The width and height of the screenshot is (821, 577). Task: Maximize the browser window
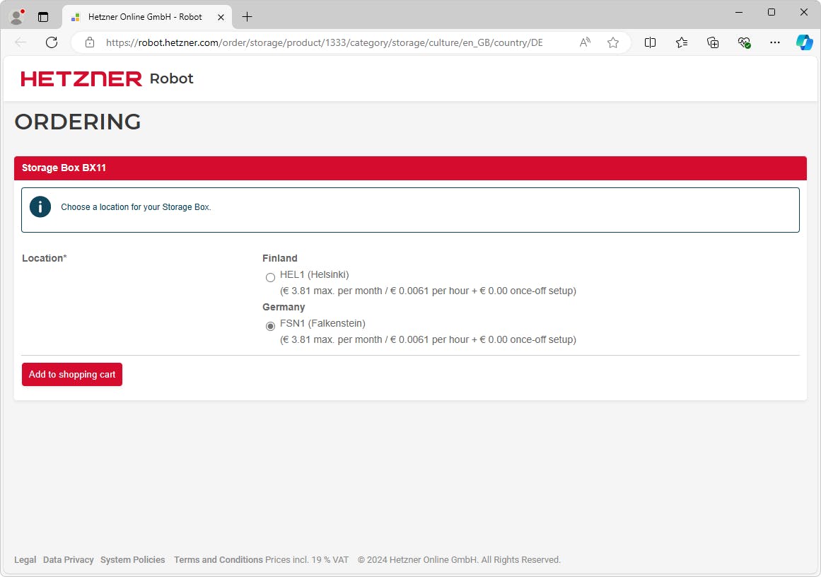[771, 12]
